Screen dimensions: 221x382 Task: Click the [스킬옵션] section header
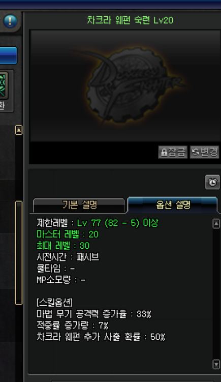click(54, 303)
